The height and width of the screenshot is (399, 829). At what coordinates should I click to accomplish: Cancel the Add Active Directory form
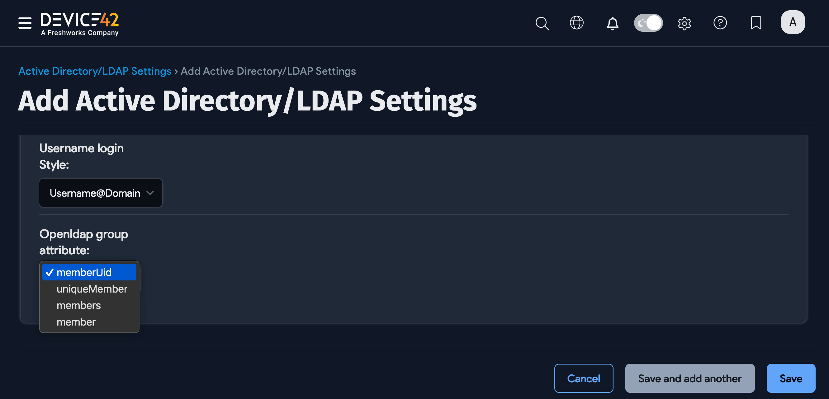(x=584, y=378)
